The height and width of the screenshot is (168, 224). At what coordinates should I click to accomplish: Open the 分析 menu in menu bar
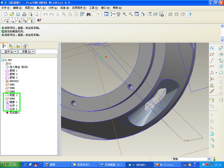pyautogui.click(x=53, y=8)
